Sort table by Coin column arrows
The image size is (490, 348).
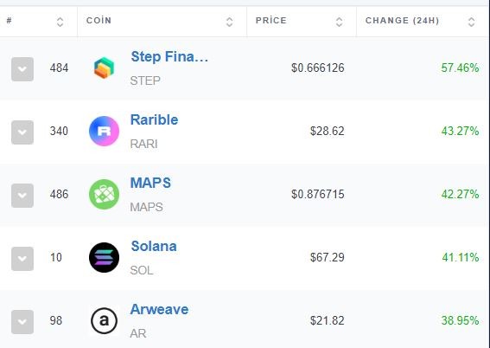(229, 22)
